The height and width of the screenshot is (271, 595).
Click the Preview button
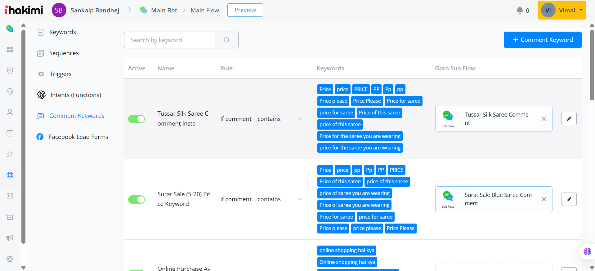pyautogui.click(x=245, y=10)
